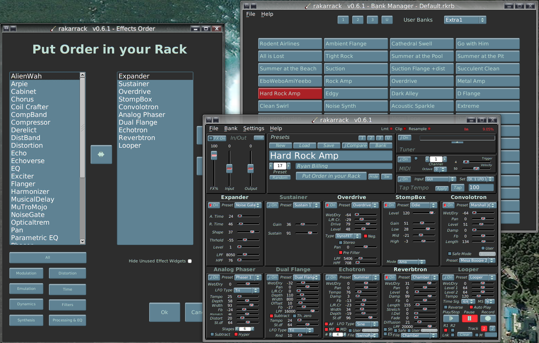539x343 pixels.
Task: Click scroll-up arrow of effects list
Action: (x=82, y=75)
